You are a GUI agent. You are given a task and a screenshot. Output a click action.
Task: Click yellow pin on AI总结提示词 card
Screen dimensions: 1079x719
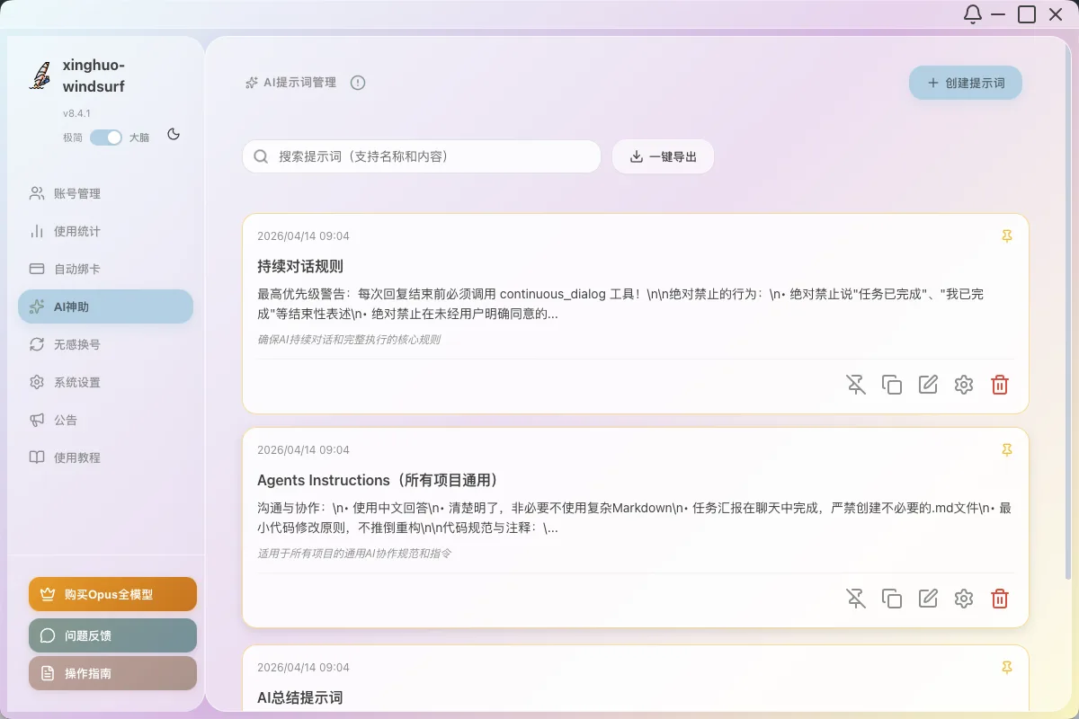coord(1007,667)
